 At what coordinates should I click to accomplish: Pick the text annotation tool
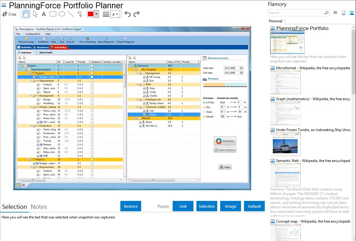pyautogui.click(x=44, y=14)
